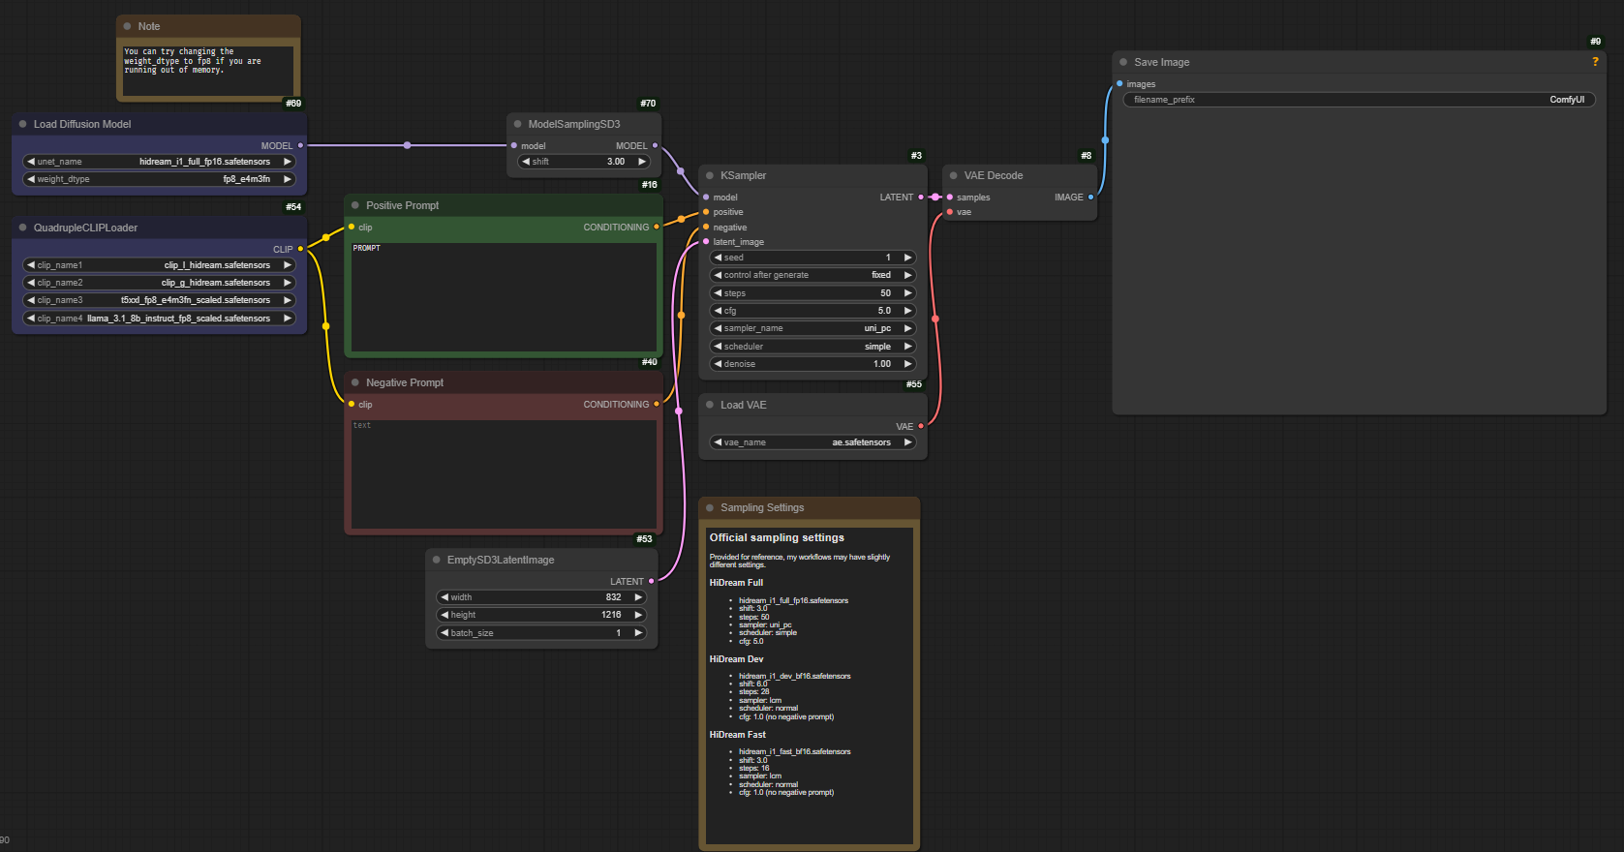
Task: Click the control after generate field
Action: tap(812, 275)
